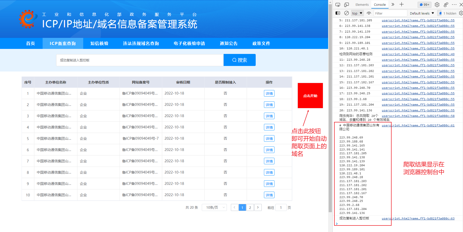The width and height of the screenshot is (463, 232).
Task: Go to page 2 in pagination
Action: (250, 207)
